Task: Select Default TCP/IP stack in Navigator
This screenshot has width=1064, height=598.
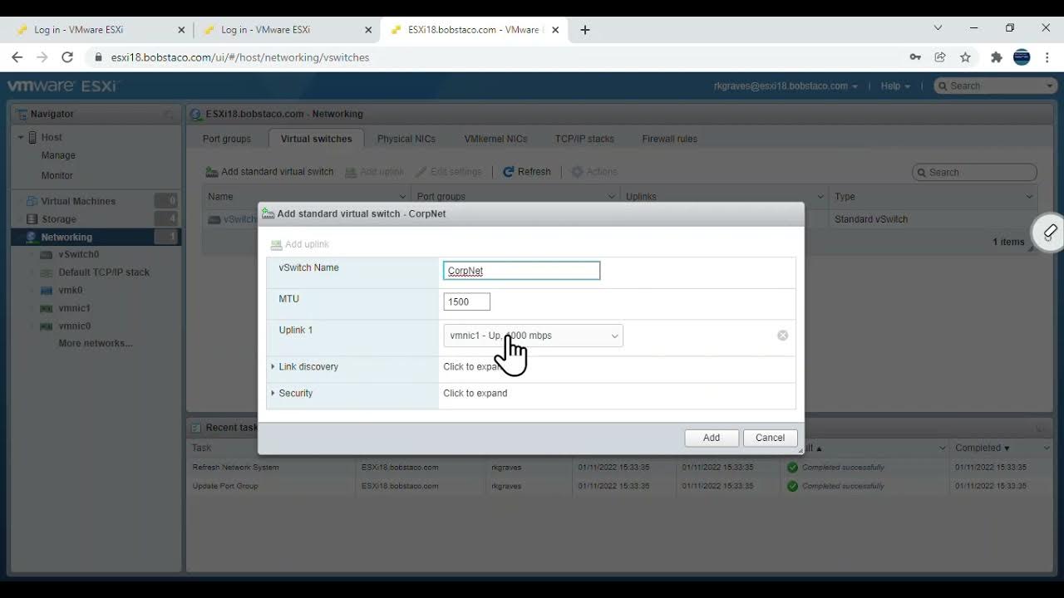Action: pos(103,272)
